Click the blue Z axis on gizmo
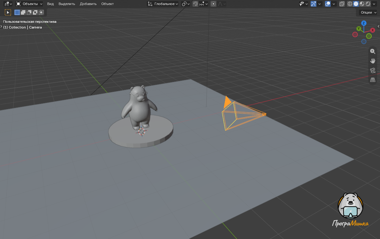The width and height of the screenshot is (380, 239). 364,23
